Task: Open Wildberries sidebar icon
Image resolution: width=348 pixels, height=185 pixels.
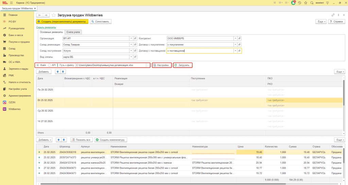Action: point(4,109)
